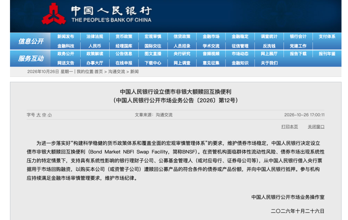The image size is (348, 220).
Task: Open 网送文告 navigation link
Action: coord(66,63)
